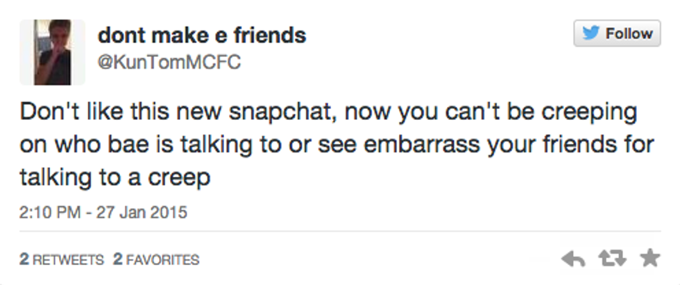This screenshot has height=285, width=680.
Task: View the 2 Favorites list
Action: click(156, 260)
